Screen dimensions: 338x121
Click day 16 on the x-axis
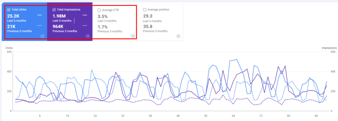pyautogui.click(x=67, y=116)
